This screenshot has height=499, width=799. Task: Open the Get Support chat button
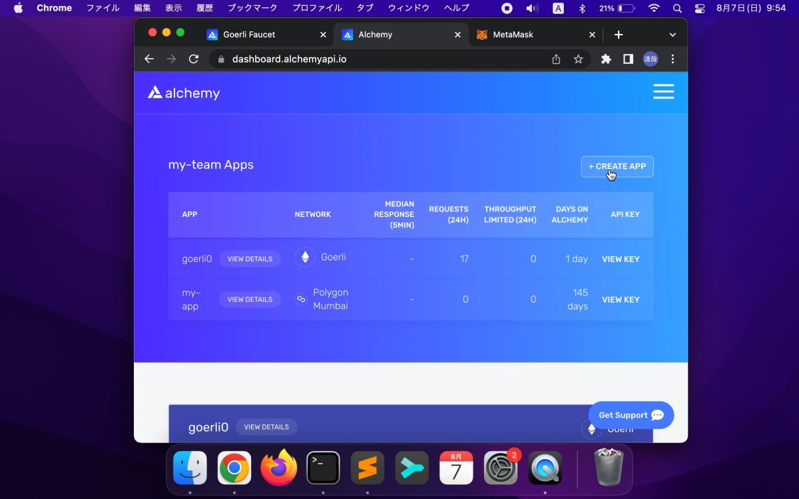631,415
